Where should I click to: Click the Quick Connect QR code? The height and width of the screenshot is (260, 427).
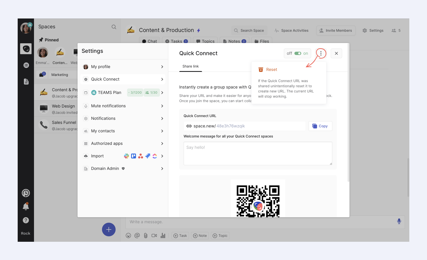coord(258,201)
